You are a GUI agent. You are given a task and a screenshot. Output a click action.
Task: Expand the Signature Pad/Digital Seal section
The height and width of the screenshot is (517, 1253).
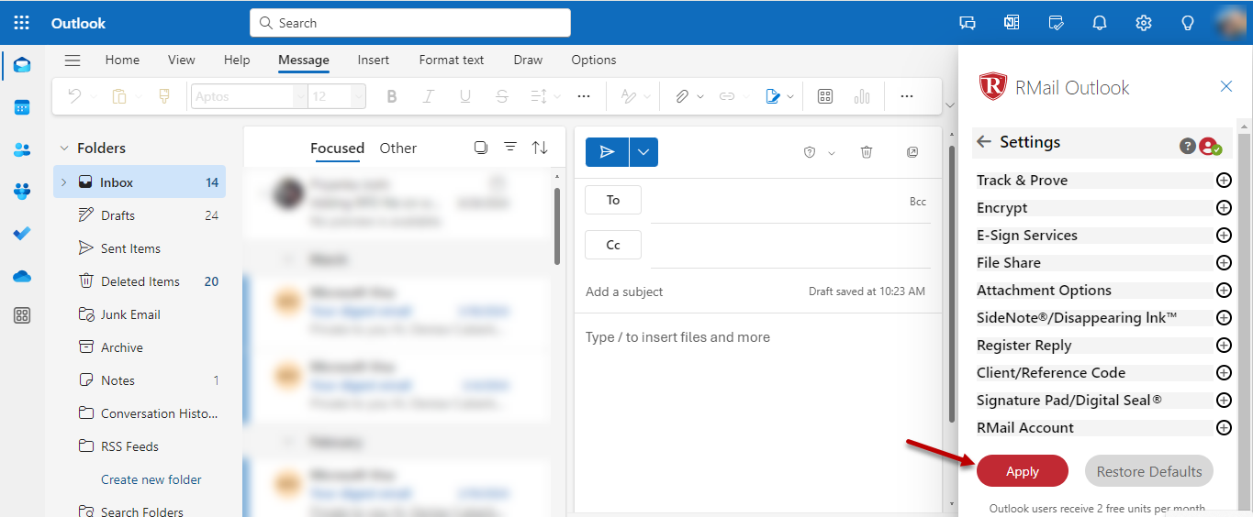[x=1224, y=401]
